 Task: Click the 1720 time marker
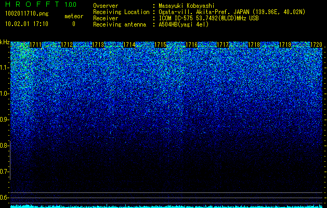pos(317,45)
